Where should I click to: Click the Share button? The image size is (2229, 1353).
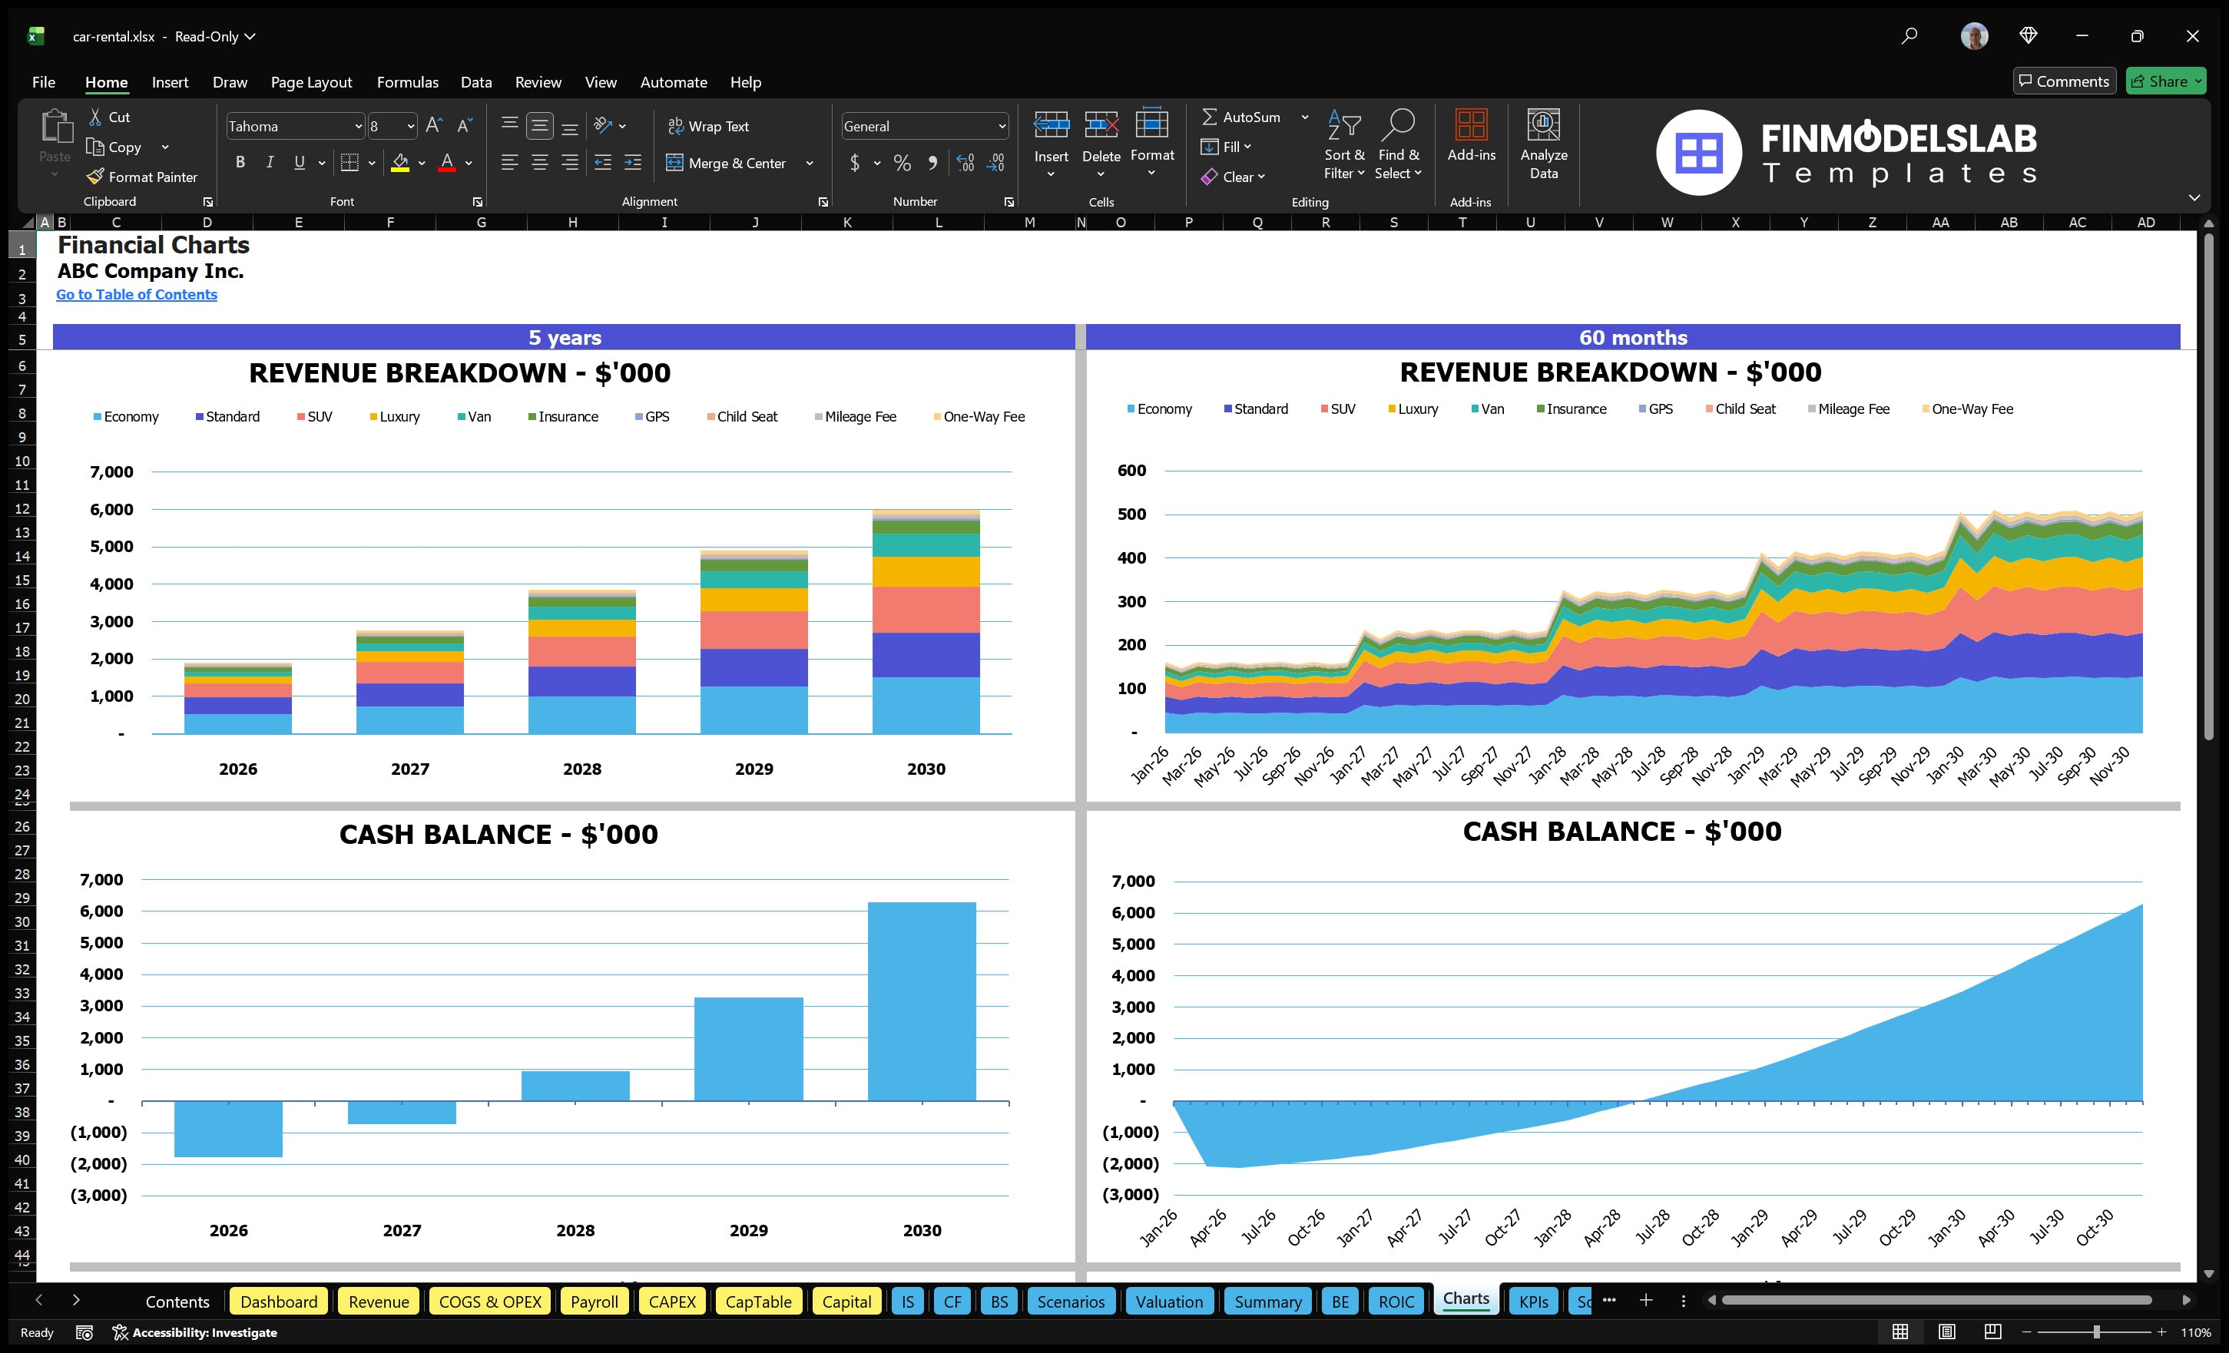coord(2166,81)
